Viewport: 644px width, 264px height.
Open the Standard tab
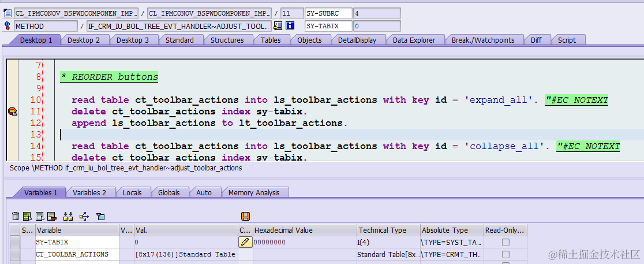[x=179, y=40]
